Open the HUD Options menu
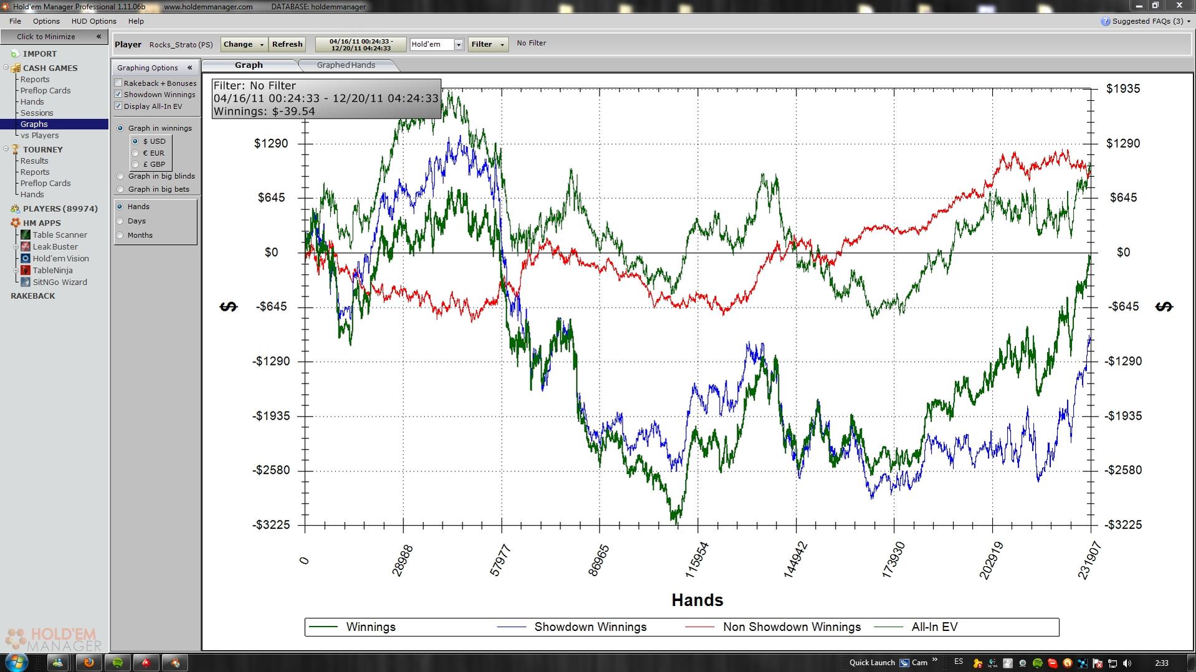This screenshot has width=1196, height=672. [x=93, y=21]
